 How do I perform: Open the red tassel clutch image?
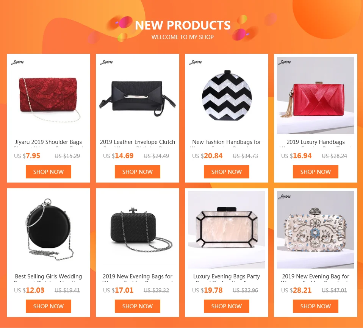(x=316, y=95)
